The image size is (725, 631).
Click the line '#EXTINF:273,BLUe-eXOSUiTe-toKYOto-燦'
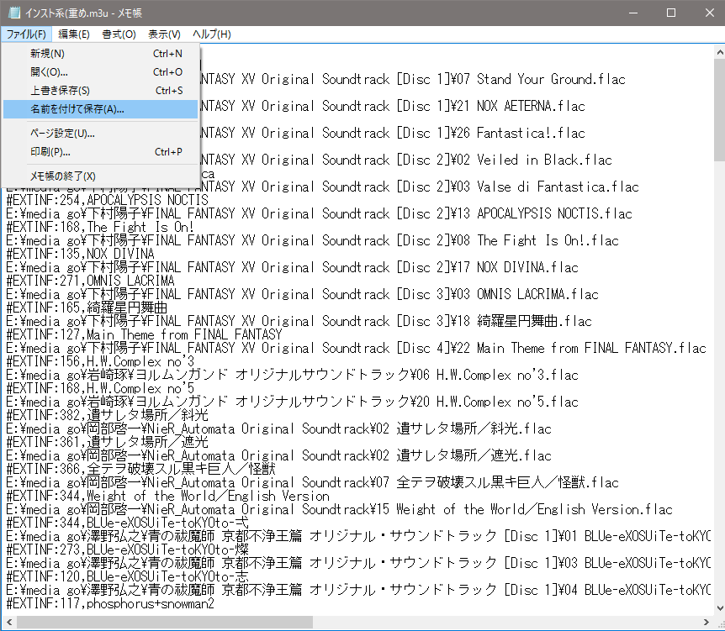(x=127, y=549)
